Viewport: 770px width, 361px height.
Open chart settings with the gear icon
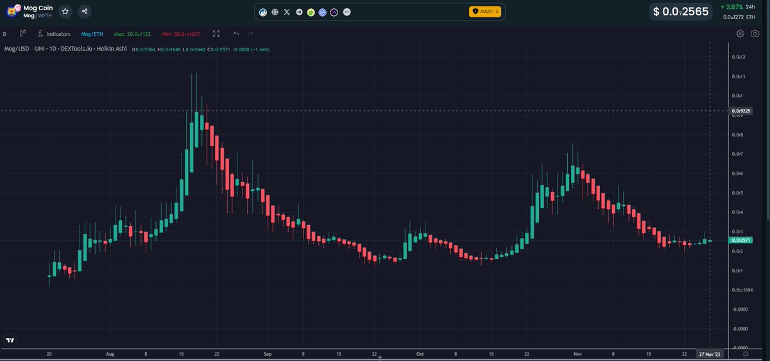click(740, 33)
